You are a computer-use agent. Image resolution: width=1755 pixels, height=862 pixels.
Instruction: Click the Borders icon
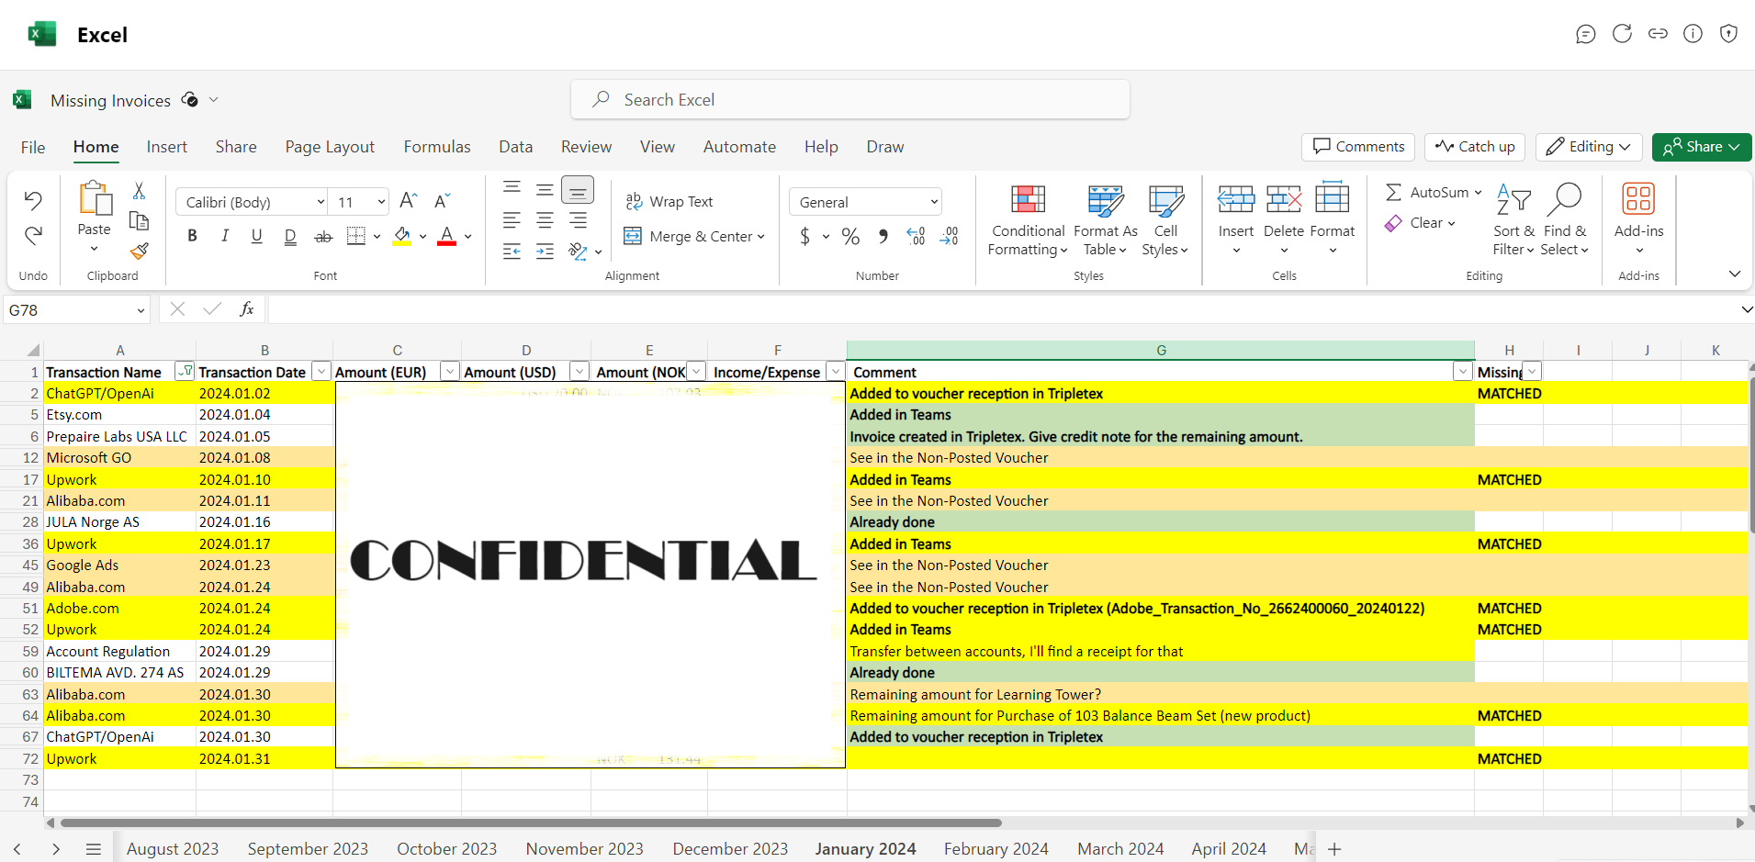[x=356, y=236]
